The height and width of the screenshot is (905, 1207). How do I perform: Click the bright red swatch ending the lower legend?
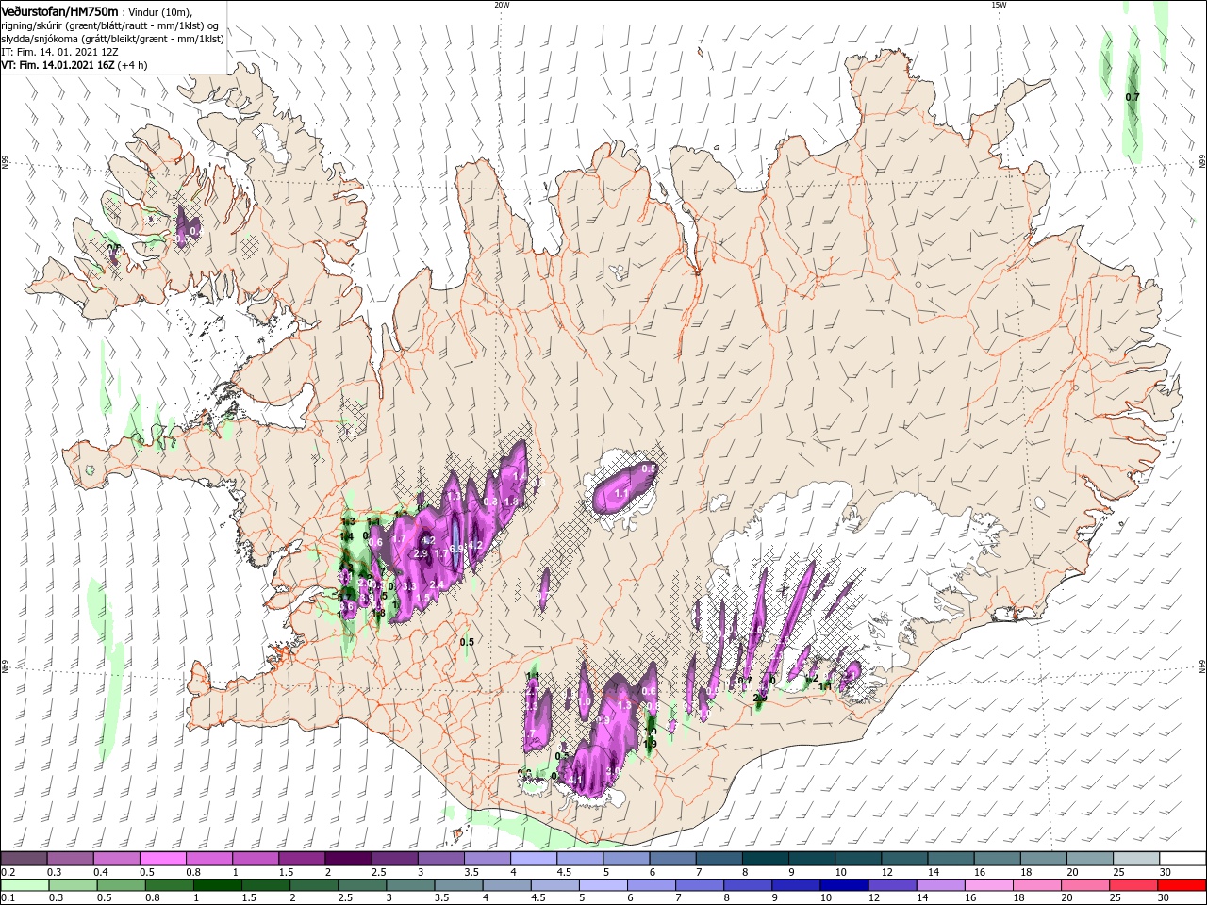tap(1183, 885)
